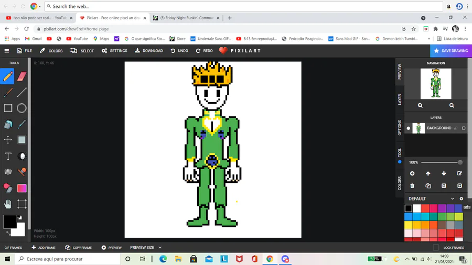Open the Preview side tab
Screen dimensions: 472x265
pyautogui.click(x=400, y=72)
